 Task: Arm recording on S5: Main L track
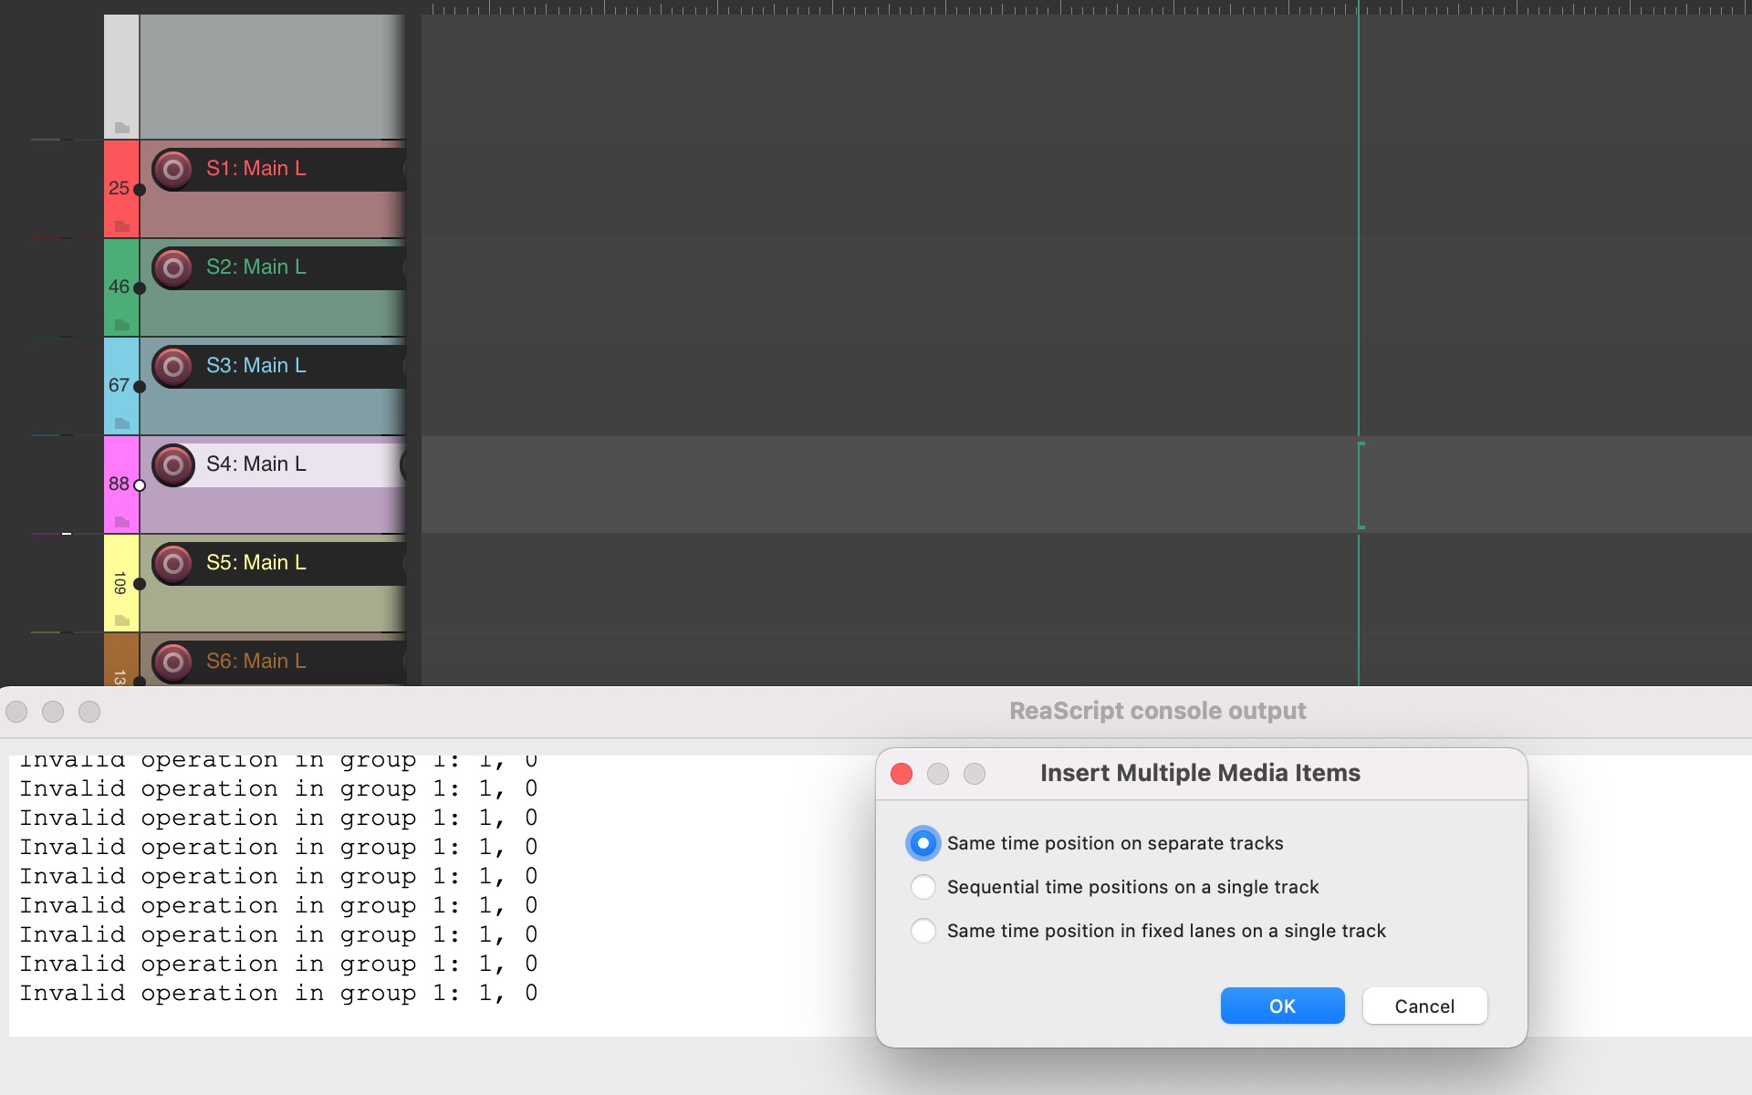pos(172,564)
